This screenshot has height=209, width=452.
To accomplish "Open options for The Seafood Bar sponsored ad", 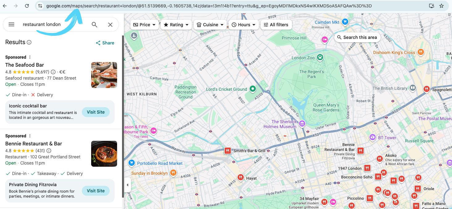I will click(x=30, y=57).
